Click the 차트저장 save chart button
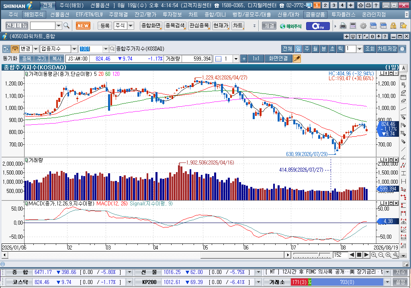Image resolution: width=411 pixels, height=288 pixels. pos(387,49)
